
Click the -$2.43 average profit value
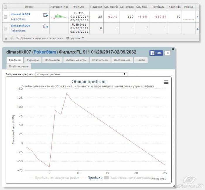pos(112,17)
